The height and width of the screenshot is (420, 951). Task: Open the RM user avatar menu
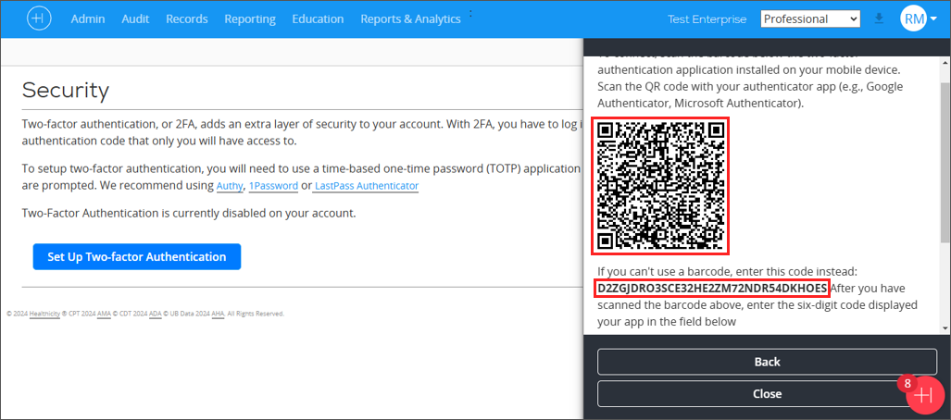coord(919,19)
